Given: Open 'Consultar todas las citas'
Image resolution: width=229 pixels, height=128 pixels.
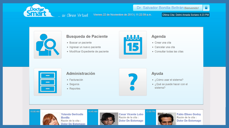Looking at the screenshot, I should [169, 52].
